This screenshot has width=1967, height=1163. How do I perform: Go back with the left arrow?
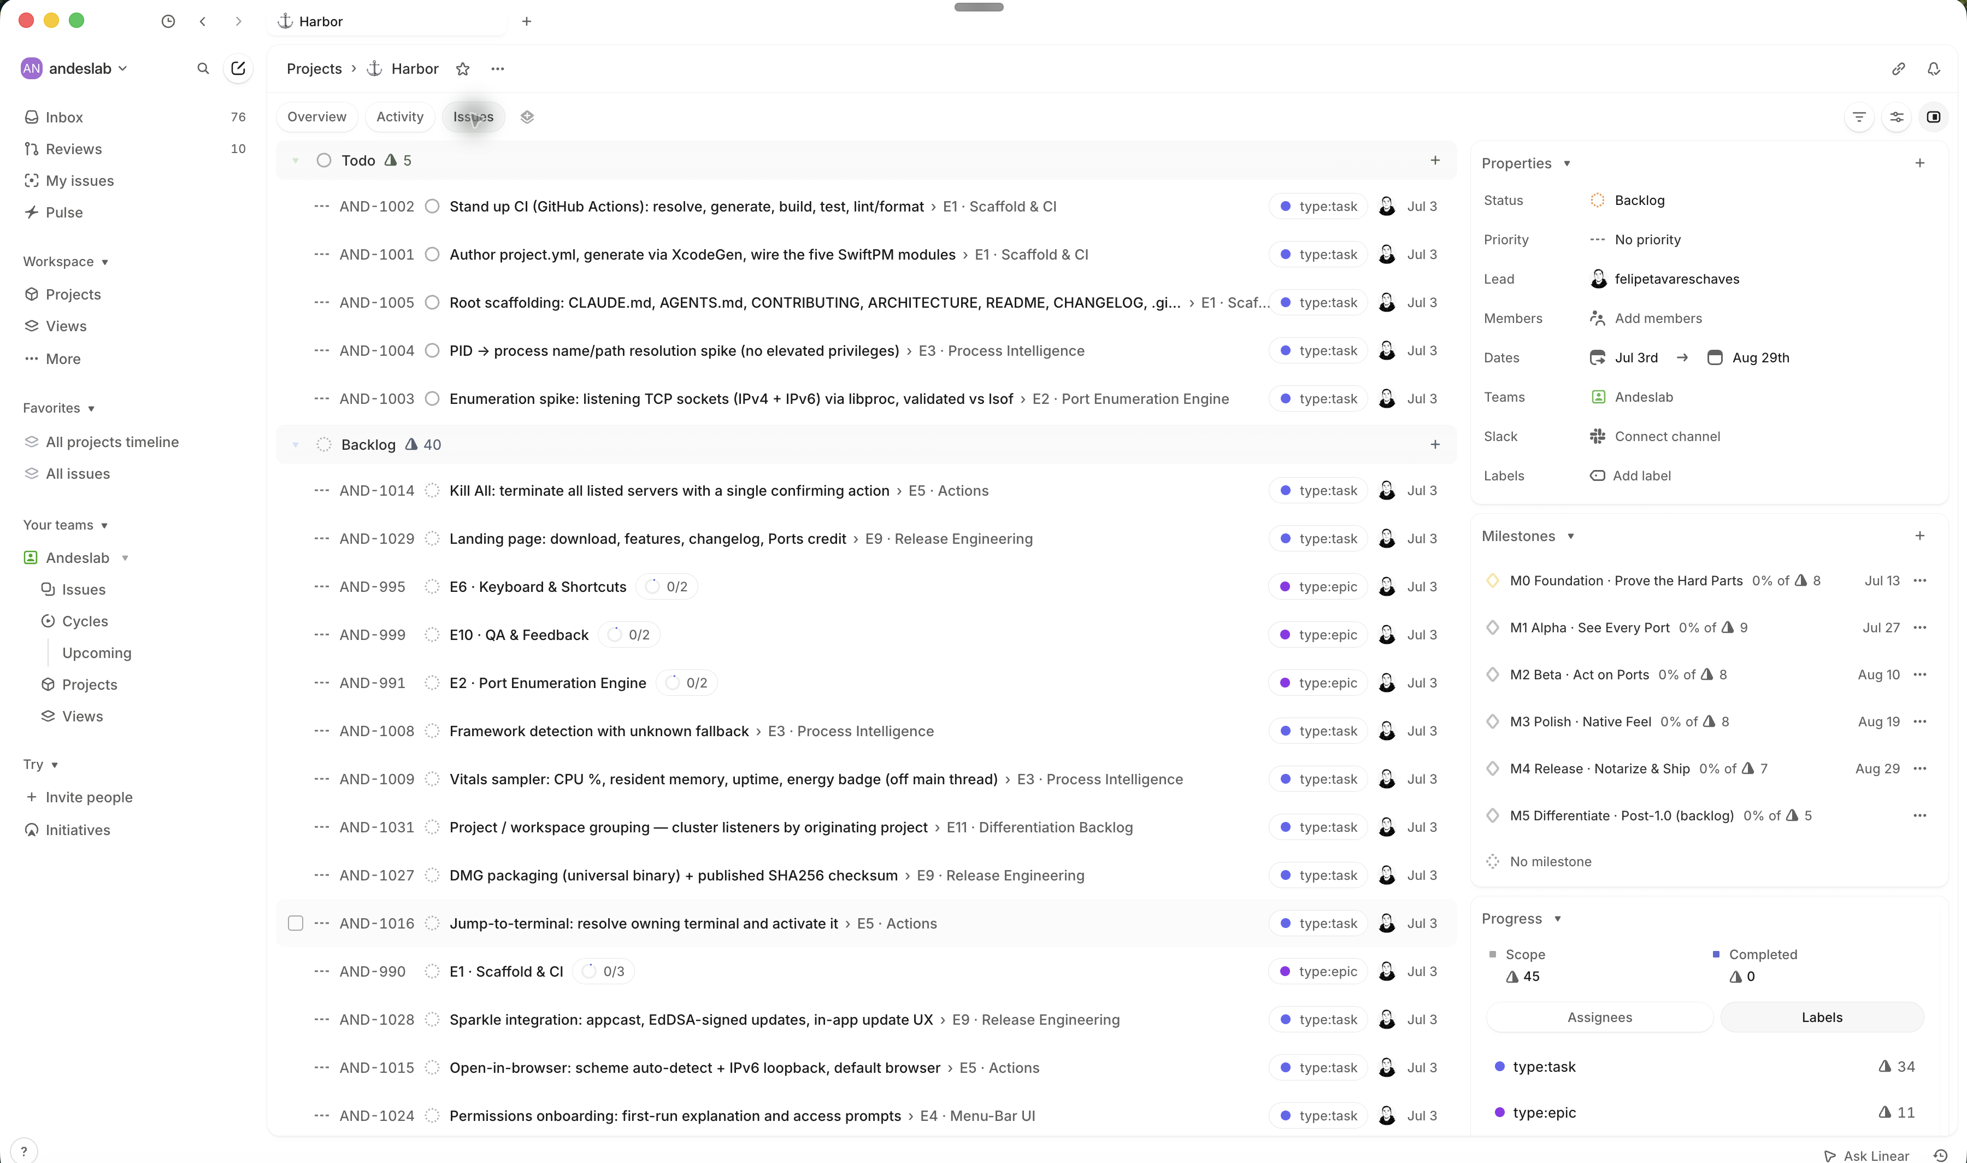click(x=203, y=21)
